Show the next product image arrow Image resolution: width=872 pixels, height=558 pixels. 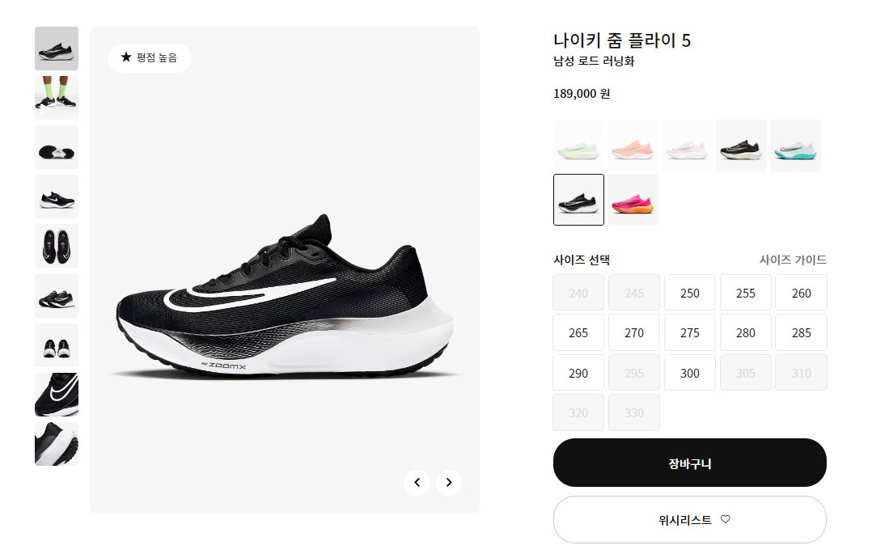click(449, 483)
